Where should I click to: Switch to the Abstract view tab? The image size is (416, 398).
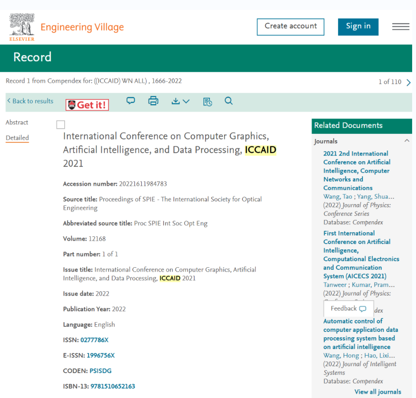[x=17, y=122]
